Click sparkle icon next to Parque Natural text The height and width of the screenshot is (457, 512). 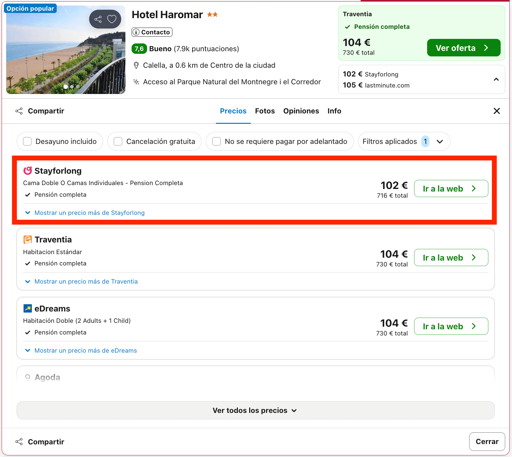(x=136, y=82)
